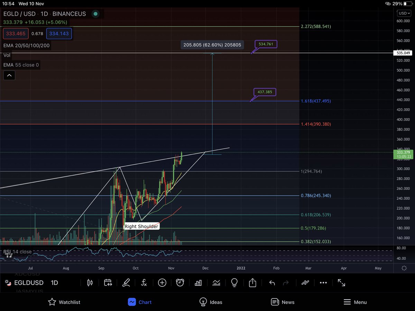Tap the 0.618(206.539) Fibonacci level label
The width and height of the screenshot is (415, 311).
pyautogui.click(x=316, y=215)
